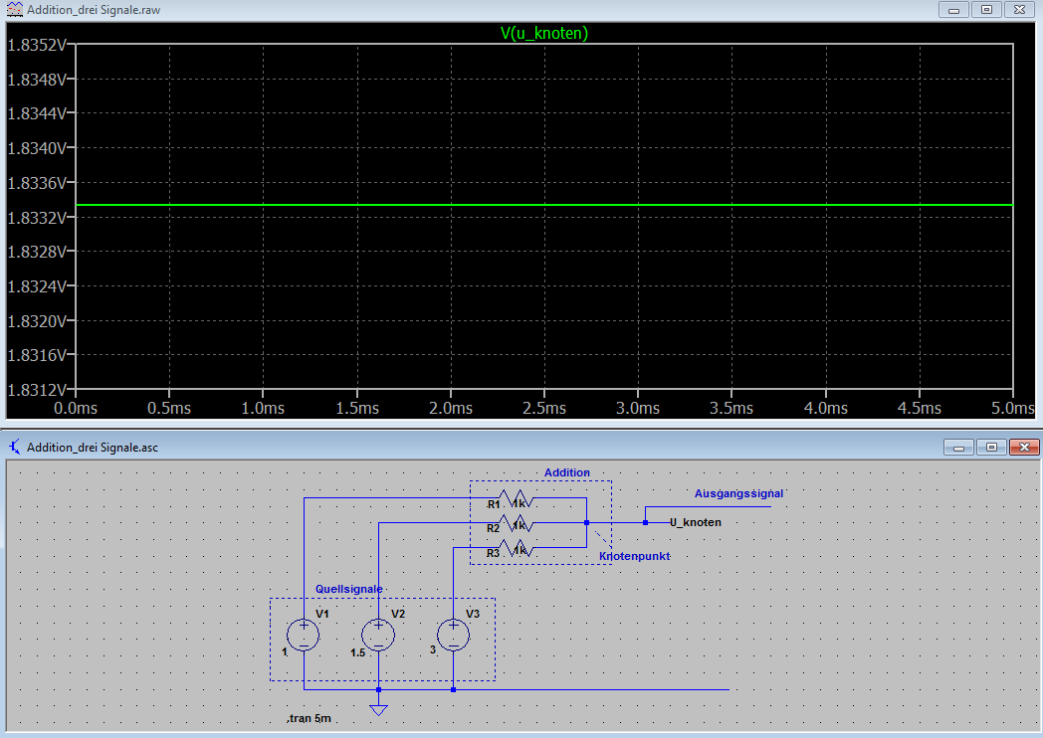Close the Addition_drei Signale.asc schematic window

click(1022, 448)
